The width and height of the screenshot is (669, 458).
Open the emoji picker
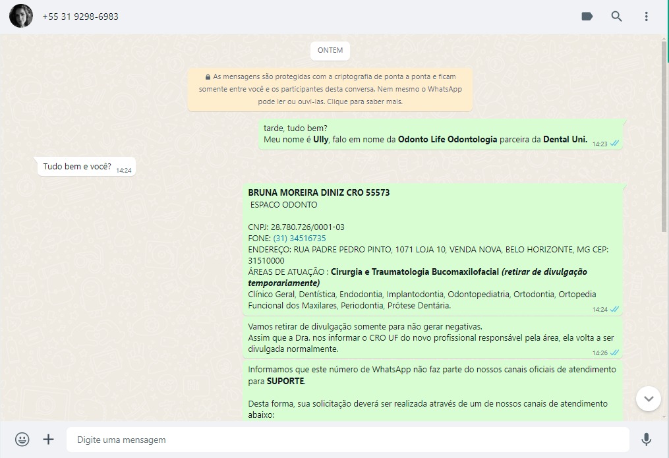tap(22, 440)
